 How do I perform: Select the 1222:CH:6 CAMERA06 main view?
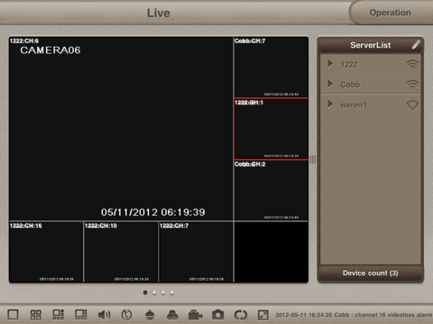[121, 129]
